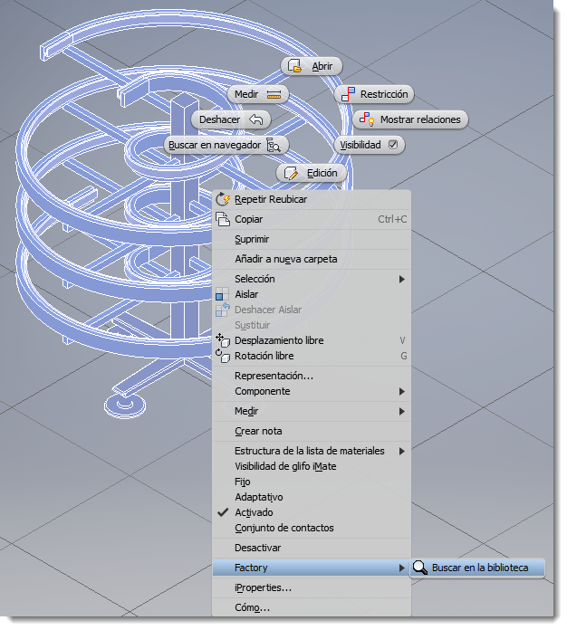Click the Medir marking menu button
The width and height of the screenshot is (567, 630).
258,94
